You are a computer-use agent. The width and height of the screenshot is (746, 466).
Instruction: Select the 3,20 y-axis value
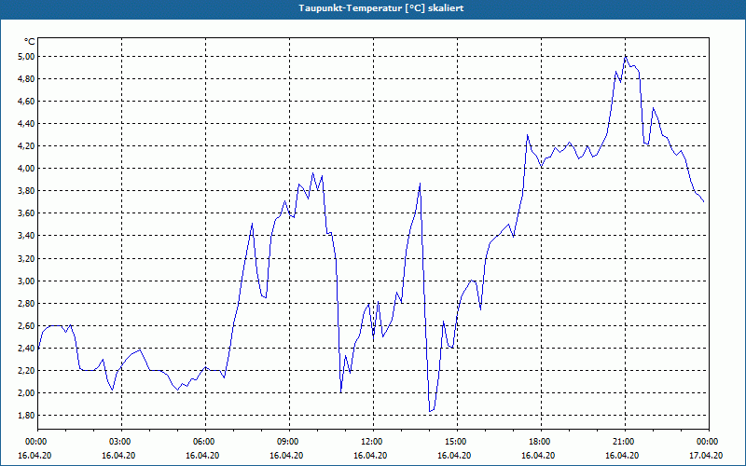(x=26, y=259)
